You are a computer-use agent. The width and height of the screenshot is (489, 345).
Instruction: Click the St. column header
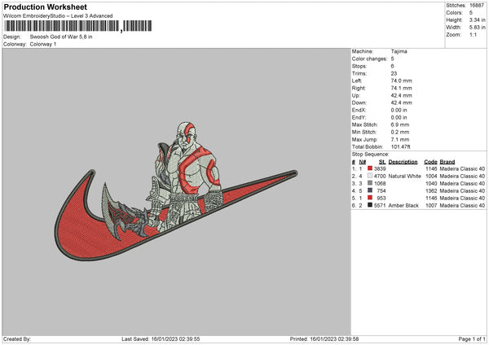pos(382,162)
